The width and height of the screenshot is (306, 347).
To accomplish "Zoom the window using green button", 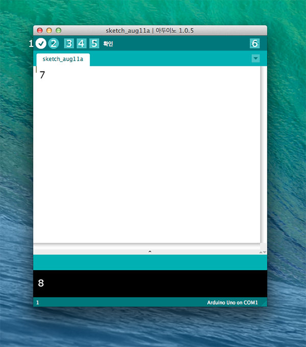I will click(x=59, y=31).
